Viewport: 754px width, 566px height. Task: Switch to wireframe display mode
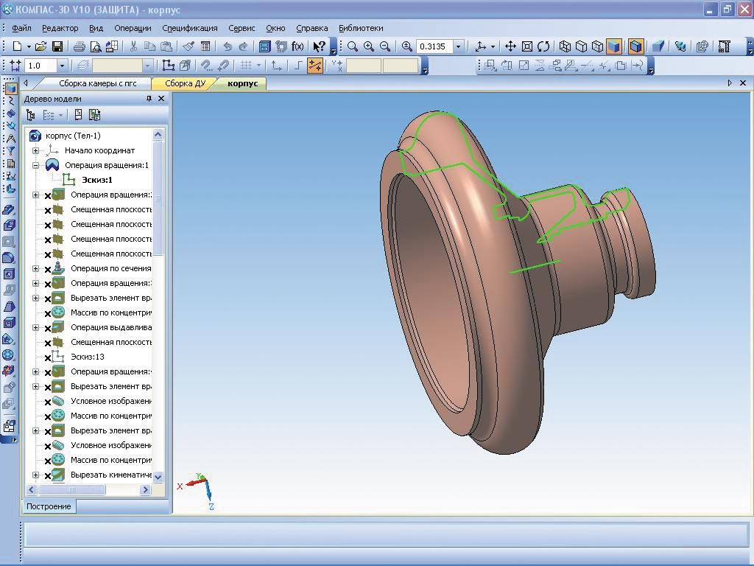click(x=565, y=46)
